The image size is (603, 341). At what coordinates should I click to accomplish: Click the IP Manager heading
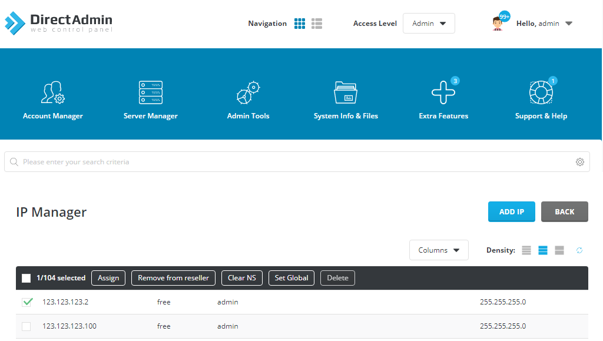pyautogui.click(x=52, y=212)
